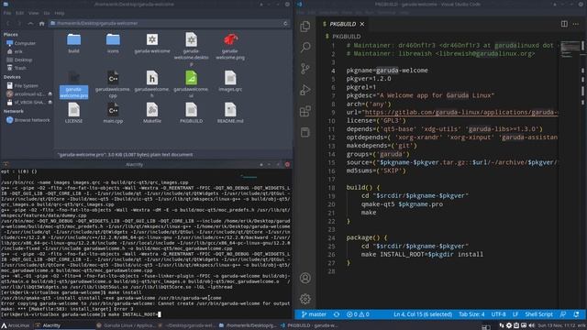Click the clipboard icon in system tray
Viewport: 587px width, 330px height.
516,326
